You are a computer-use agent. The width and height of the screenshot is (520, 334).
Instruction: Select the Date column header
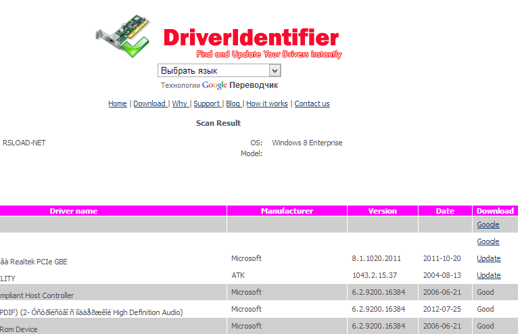(445, 211)
